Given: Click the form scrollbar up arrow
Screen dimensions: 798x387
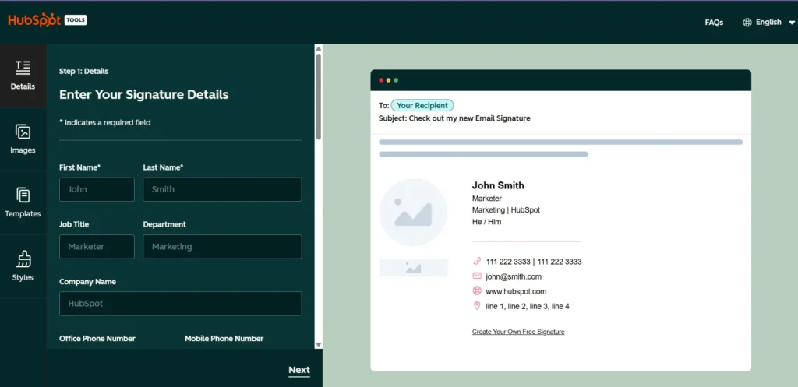Looking at the screenshot, I should pyautogui.click(x=319, y=49).
